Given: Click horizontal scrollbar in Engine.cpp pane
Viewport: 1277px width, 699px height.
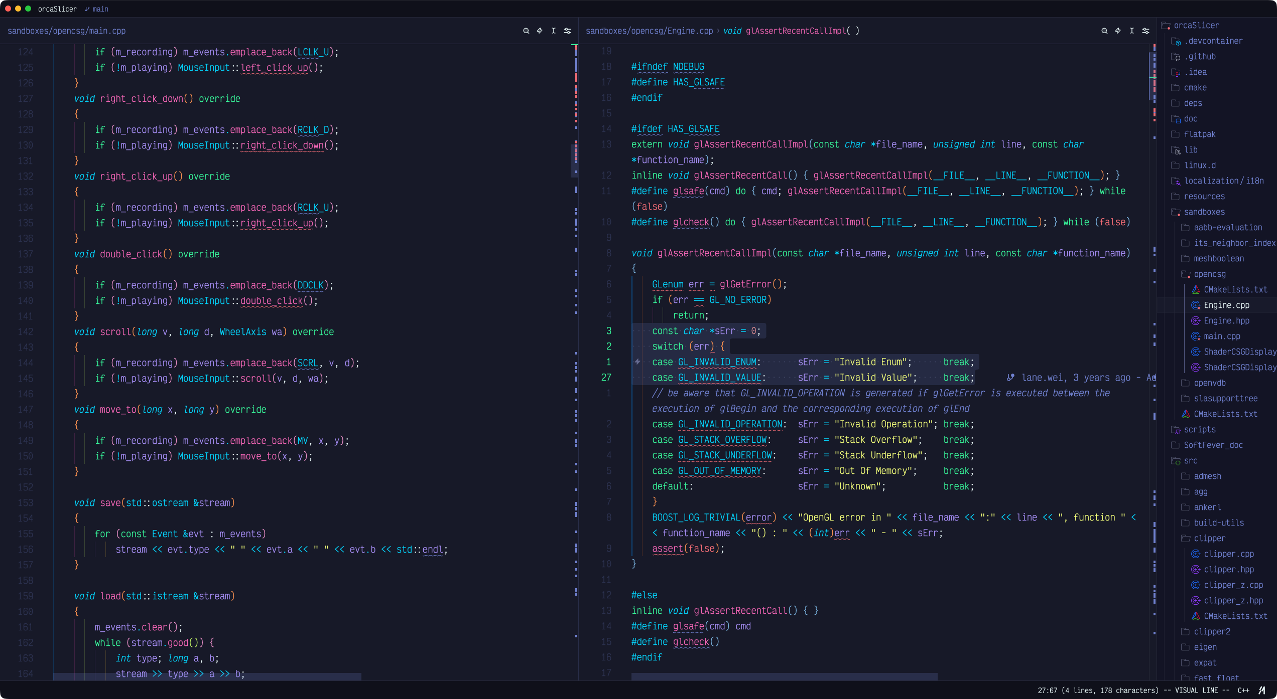Looking at the screenshot, I should pos(784,677).
